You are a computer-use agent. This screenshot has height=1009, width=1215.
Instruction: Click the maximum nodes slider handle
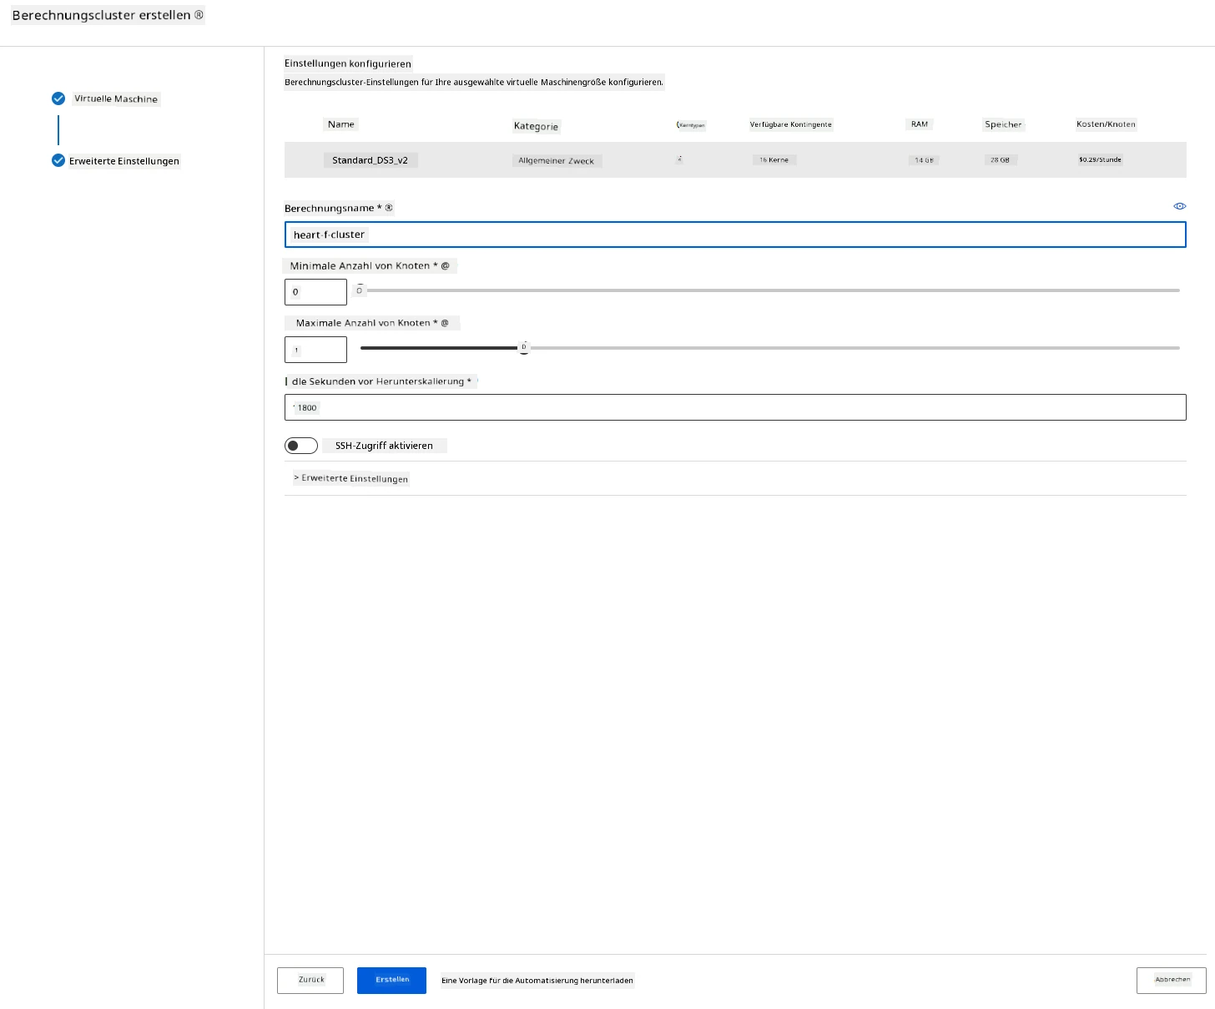point(524,348)
